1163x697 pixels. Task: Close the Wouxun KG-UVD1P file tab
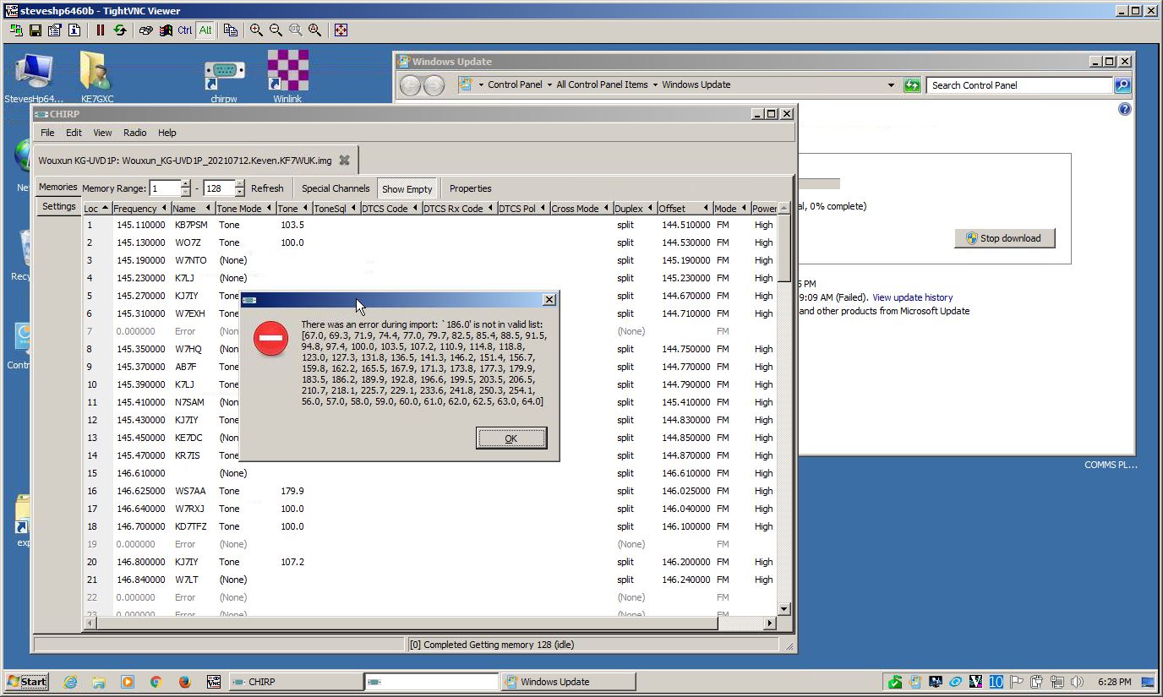click(344, 160)
